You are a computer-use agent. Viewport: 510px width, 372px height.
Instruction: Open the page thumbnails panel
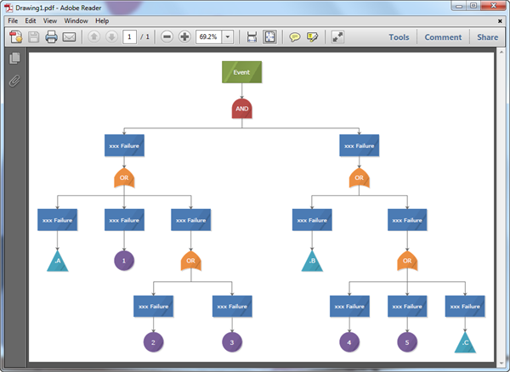pyautogui.click(x=14, y=58)
